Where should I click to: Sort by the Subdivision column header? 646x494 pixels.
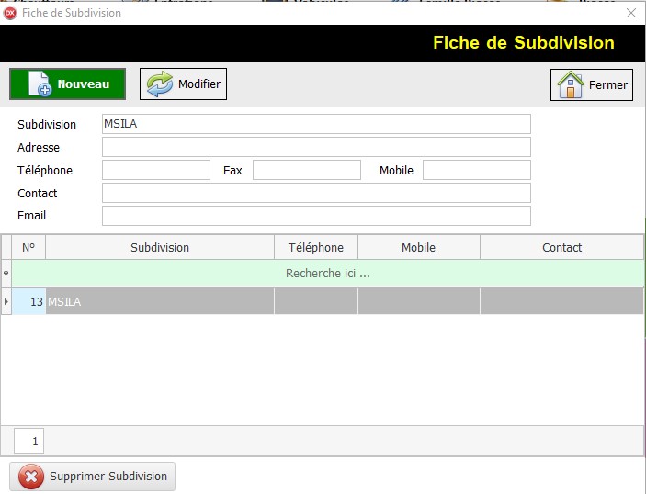click(x=160, y=248)
